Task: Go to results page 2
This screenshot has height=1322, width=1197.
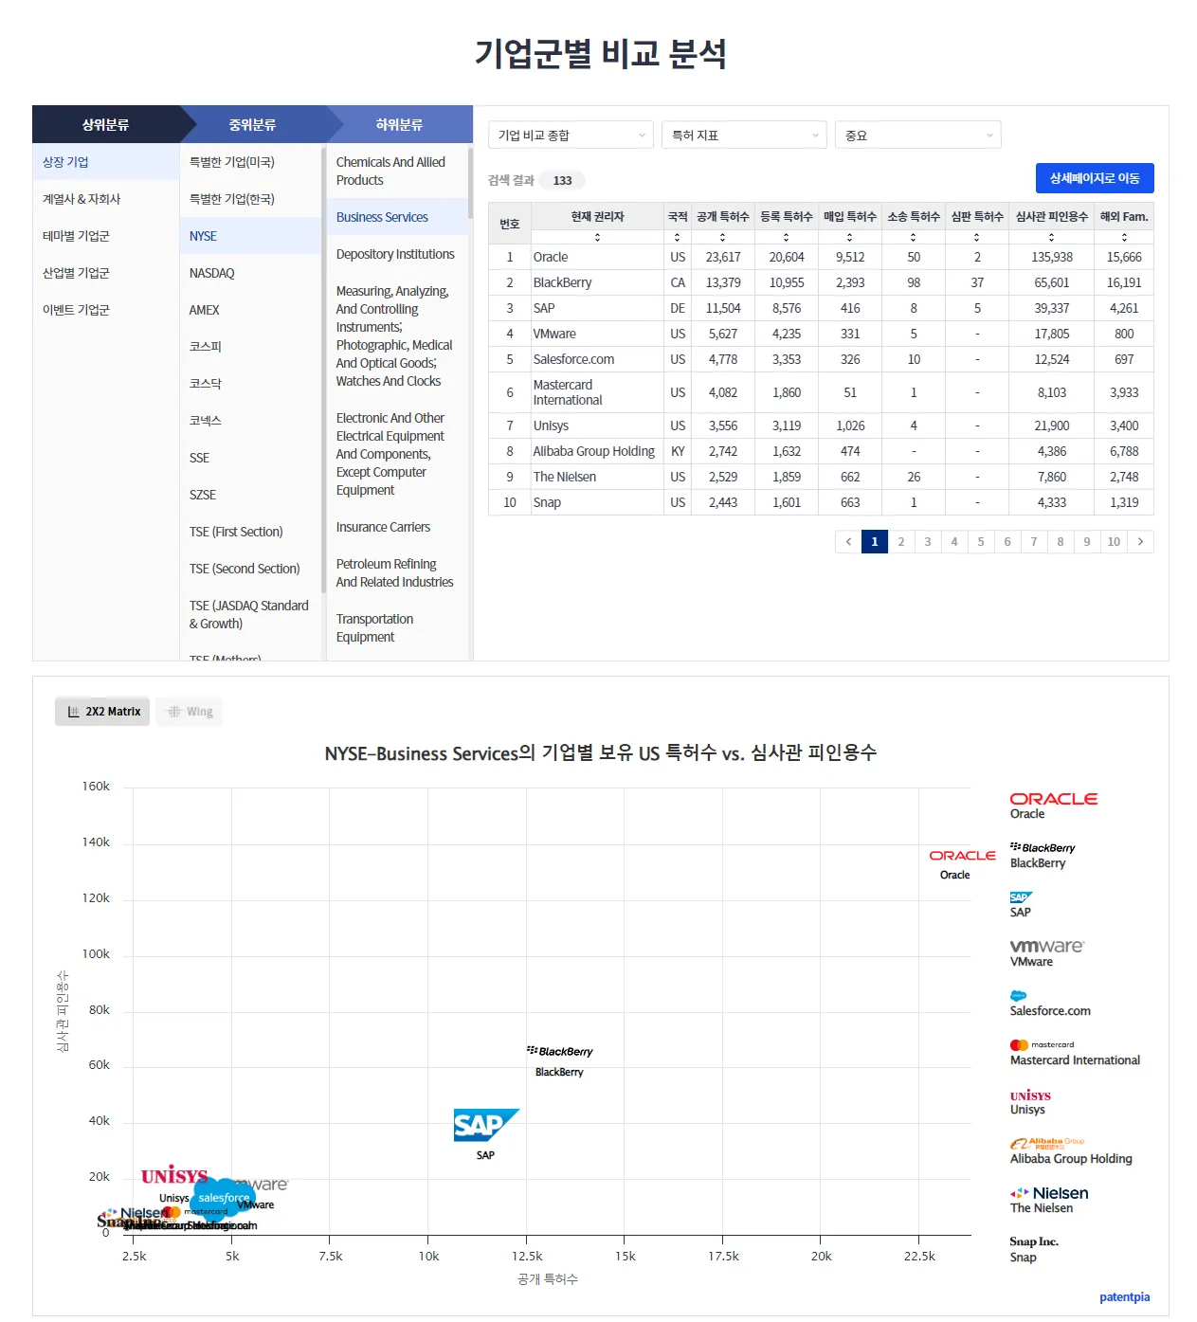Action: [901, 542]
